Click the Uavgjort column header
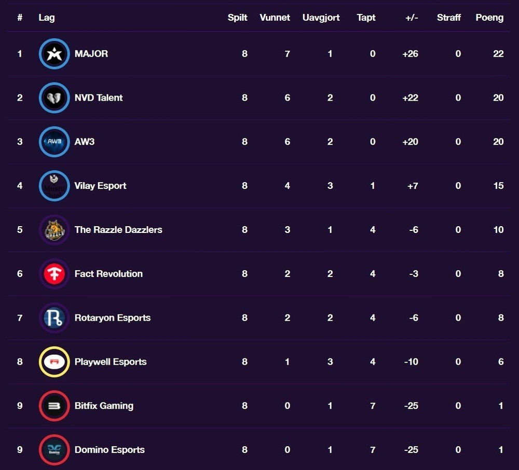Image resolution: width=519 pixels, height=470 pixels. [x=321, y=18]
